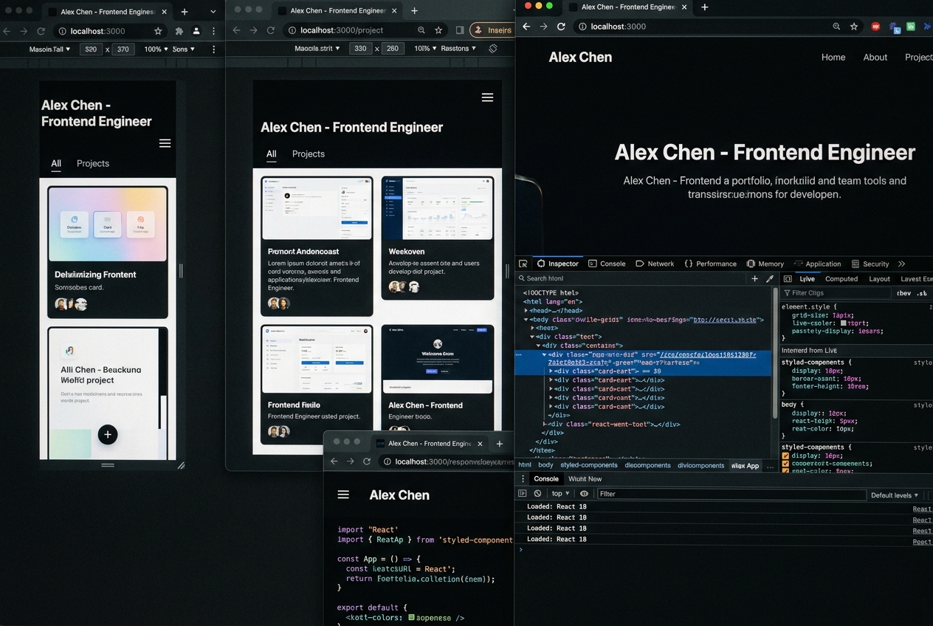Select the Console drawer tab

[546, 479]
